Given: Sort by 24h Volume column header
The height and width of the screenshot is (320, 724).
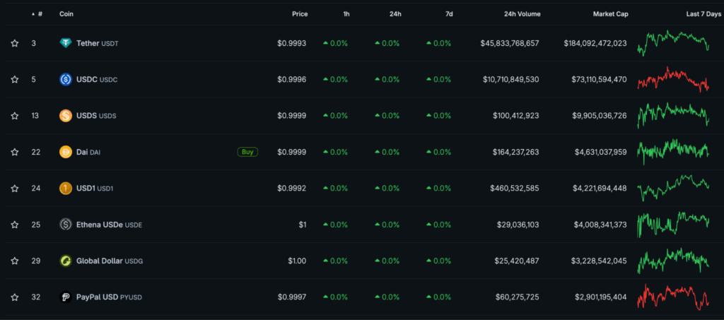Looking at the screenshot, I should click(x=521, y=14).
